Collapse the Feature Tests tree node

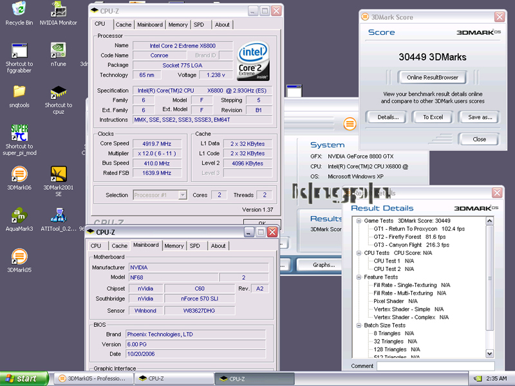click(x=359, y=277)
